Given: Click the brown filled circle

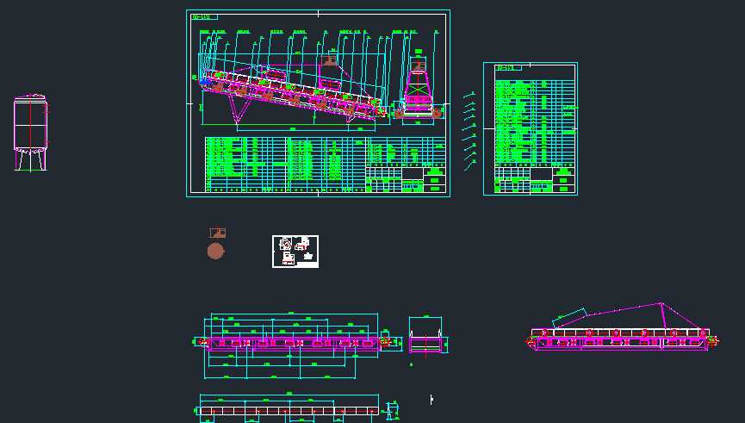Looking at the screenshot, I should [215, 251].
